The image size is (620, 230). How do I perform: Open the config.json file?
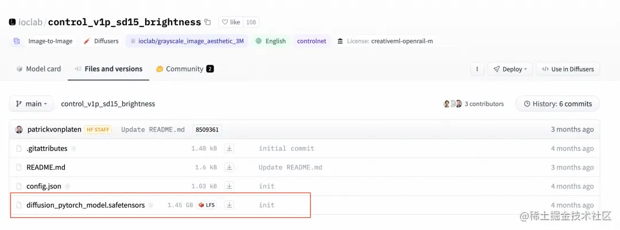click(x=44, y=187)
